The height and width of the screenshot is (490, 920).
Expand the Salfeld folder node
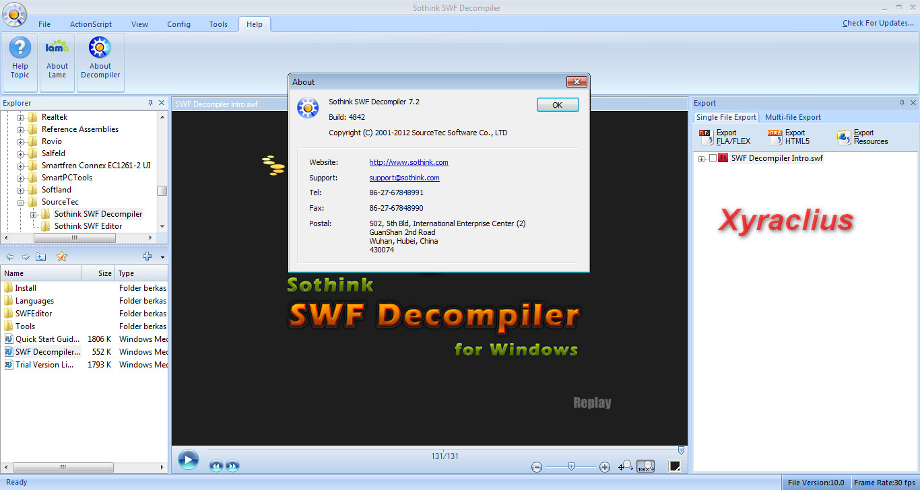21,153
